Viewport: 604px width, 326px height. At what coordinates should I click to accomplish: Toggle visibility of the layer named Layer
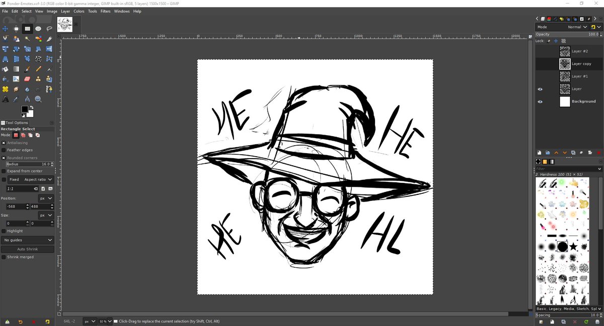coord(540,89)
